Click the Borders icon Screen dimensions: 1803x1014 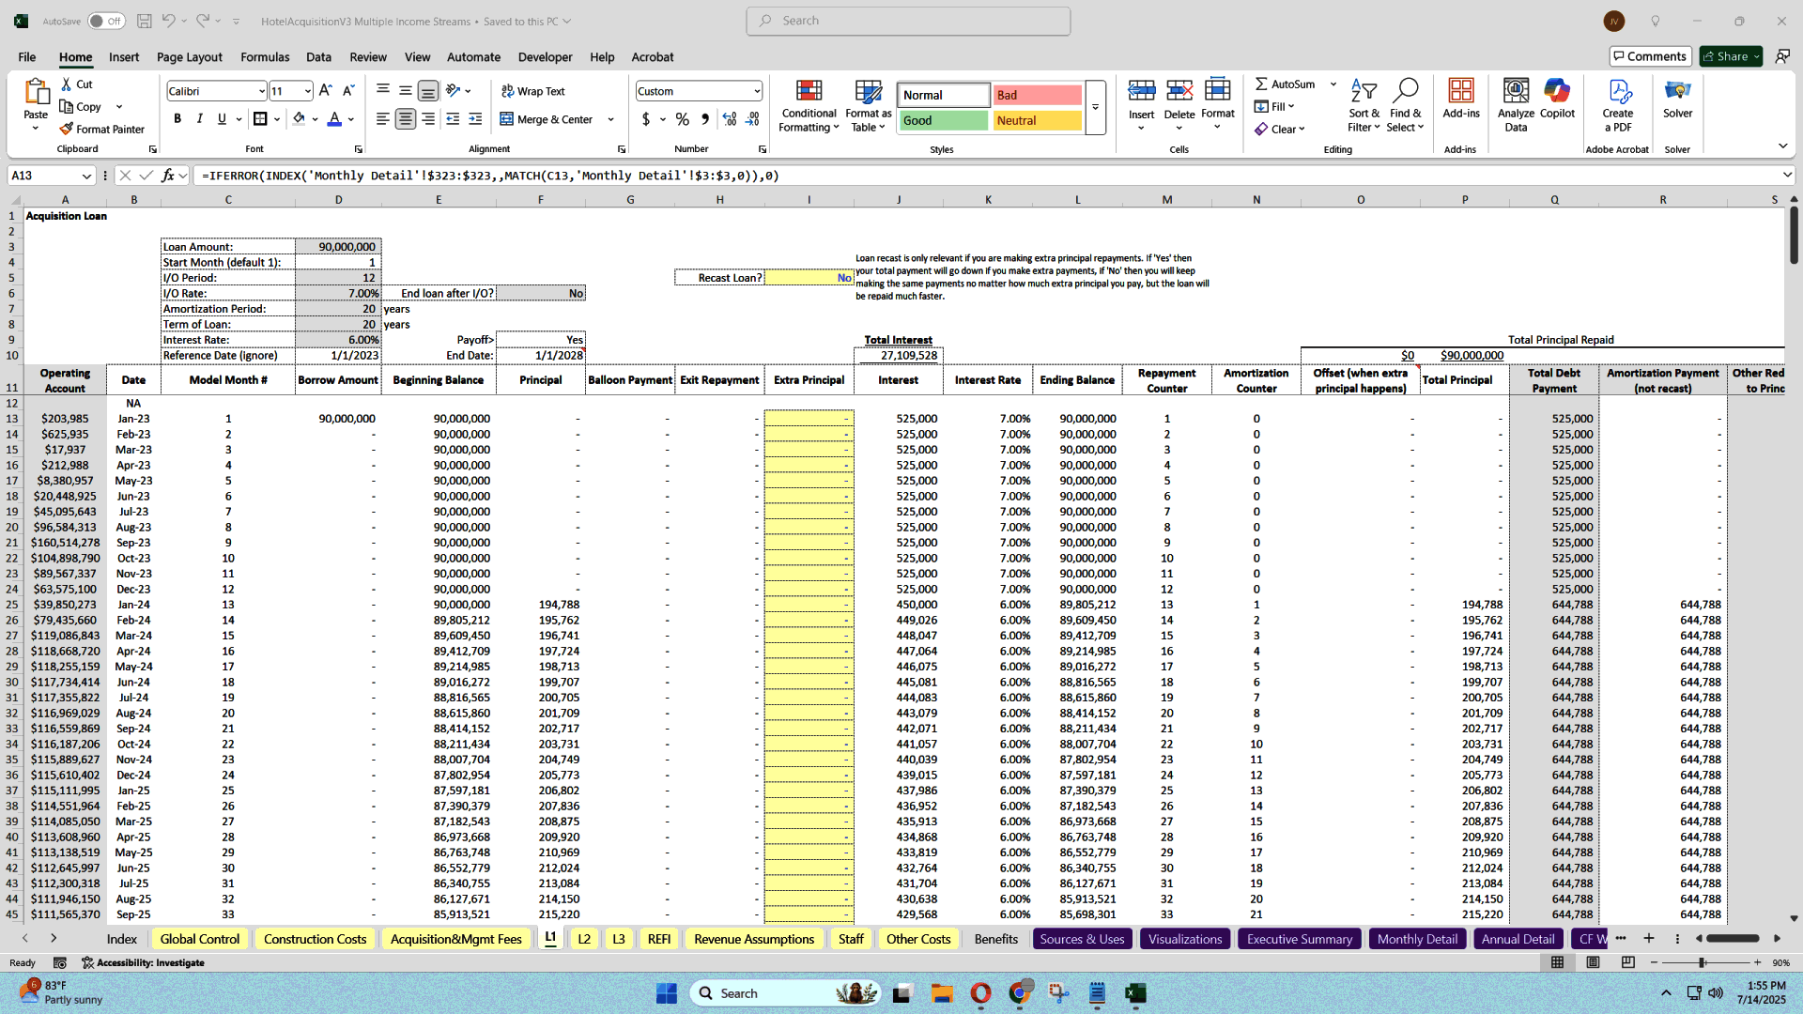(260, 119)
